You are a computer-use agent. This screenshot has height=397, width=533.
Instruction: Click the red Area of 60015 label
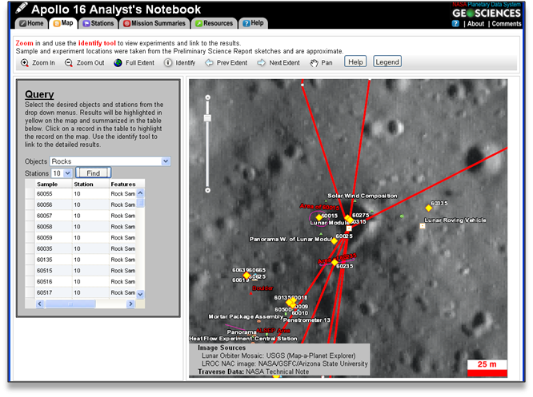[x=319, y=207]
